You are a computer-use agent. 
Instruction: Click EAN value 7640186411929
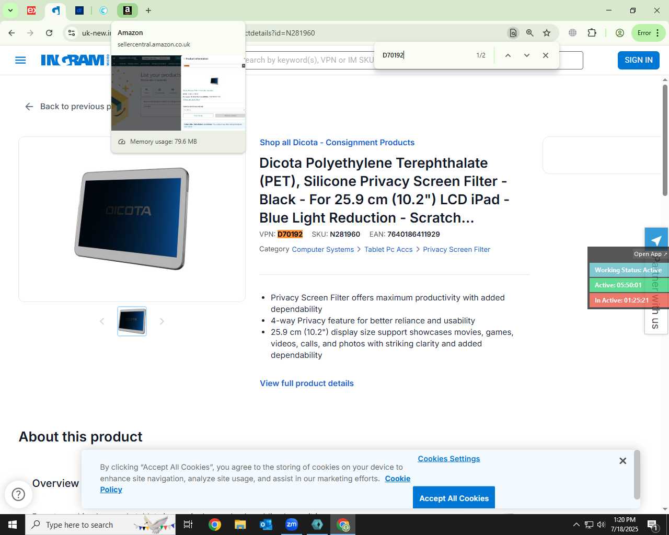point(413,235)
